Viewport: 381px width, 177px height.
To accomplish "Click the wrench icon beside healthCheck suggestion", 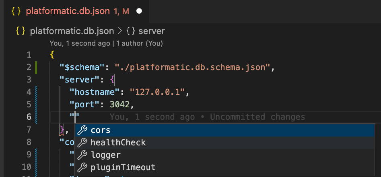I will click(82, 143).
